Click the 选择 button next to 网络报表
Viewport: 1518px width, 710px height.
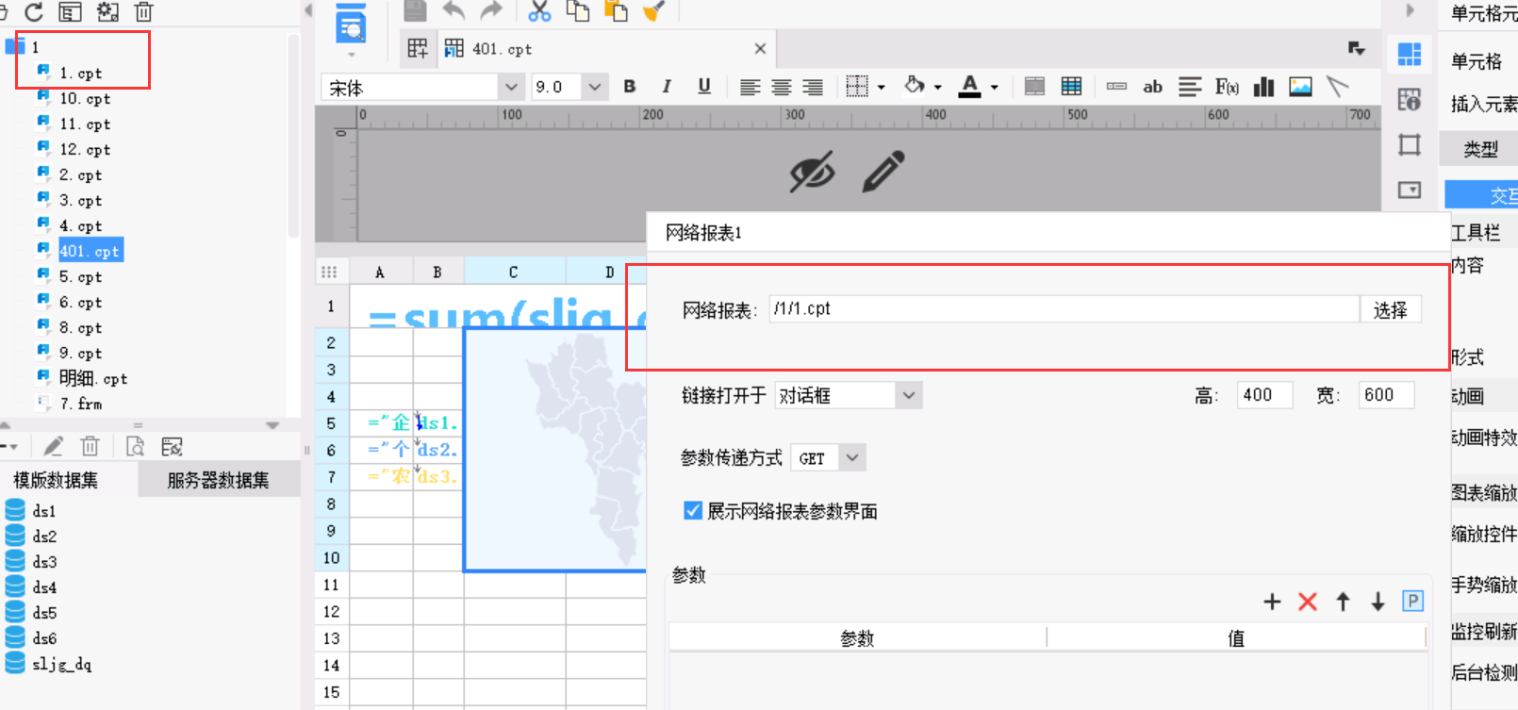tap(1390, 310)
